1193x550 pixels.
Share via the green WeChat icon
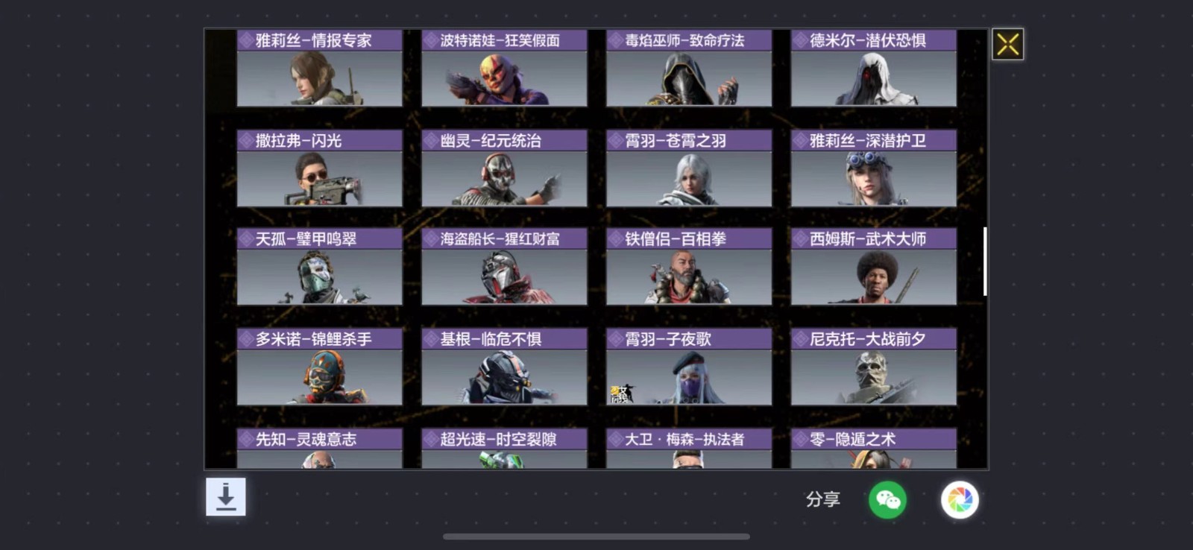click(x=887, y=499)
